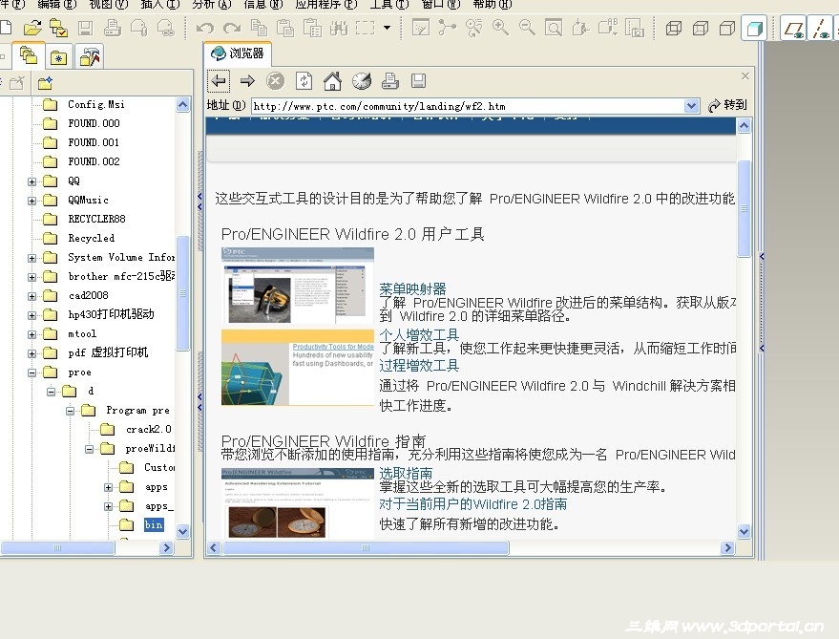Open 对于当前用户的Wildfire 2.0指南 link
Viewport: 839px width, 639px height.
pyautogui.click(x=473, y=504)
